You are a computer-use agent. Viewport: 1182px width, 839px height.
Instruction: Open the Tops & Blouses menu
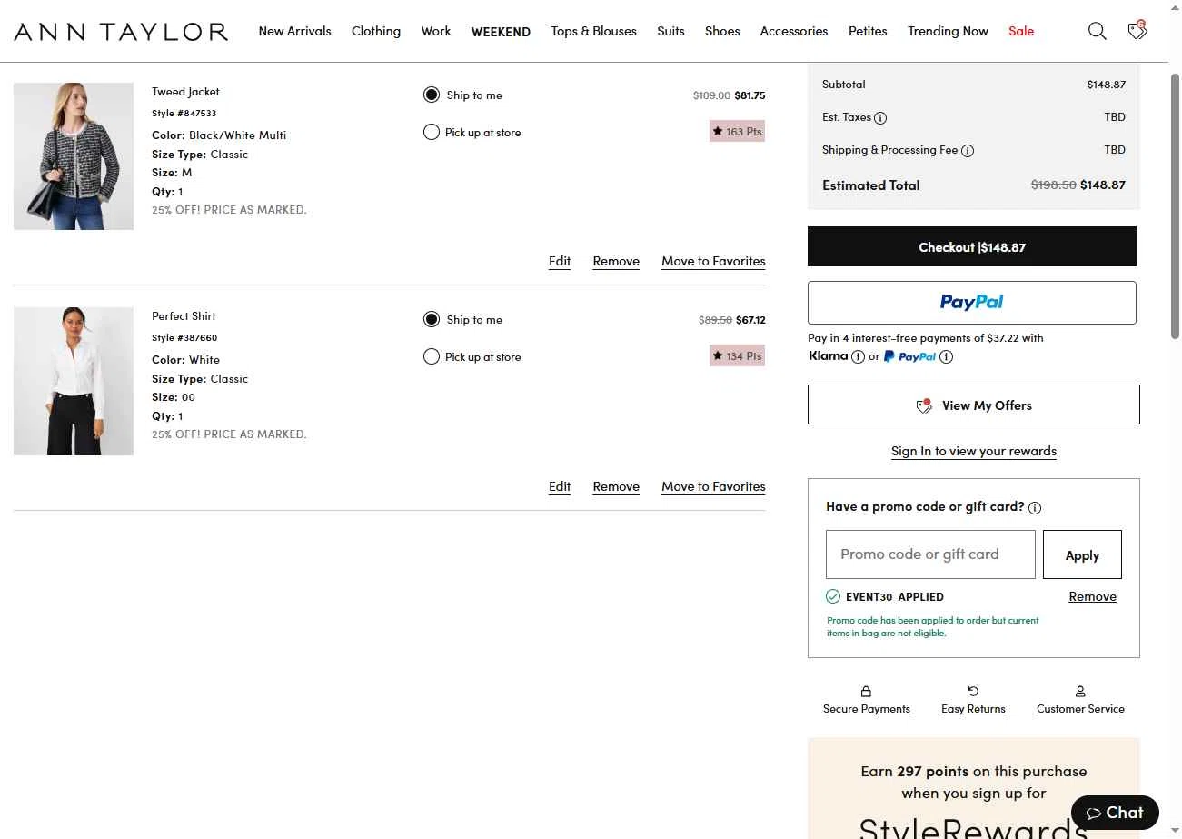[x=593, y=31]
